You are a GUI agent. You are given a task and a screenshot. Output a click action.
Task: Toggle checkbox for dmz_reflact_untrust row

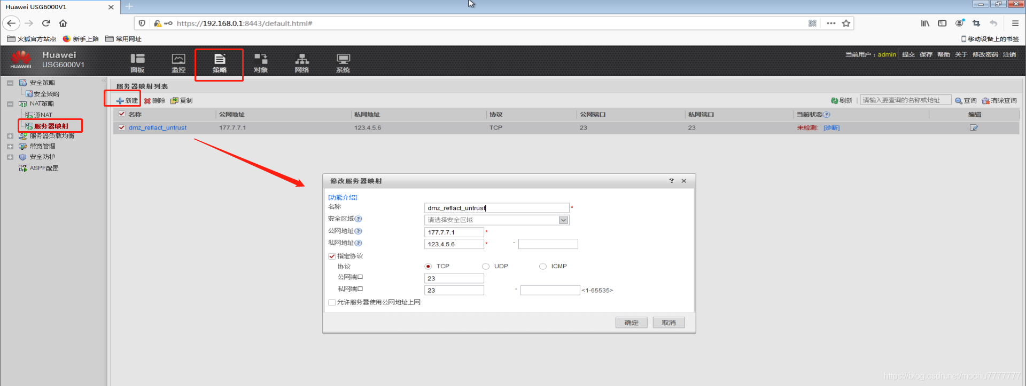pyautogui.click(x=122, y=127)
